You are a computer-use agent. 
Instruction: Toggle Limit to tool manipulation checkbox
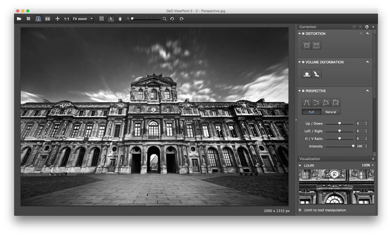pos(300,210)
